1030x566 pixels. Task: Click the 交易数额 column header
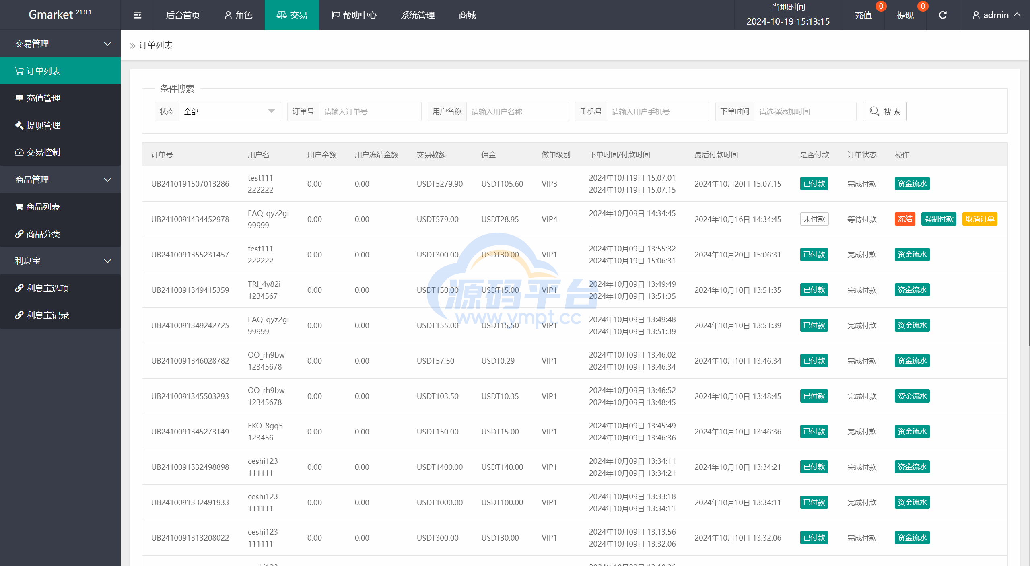pyautogui.click(x=431, y=155)
